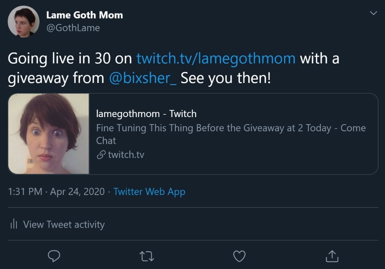
Task: Open the Twitch card preview thumbnail
Action: 48,134
